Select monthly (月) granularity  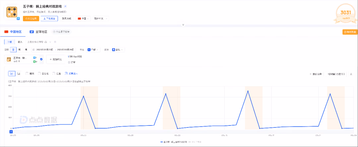click(26, 49)
